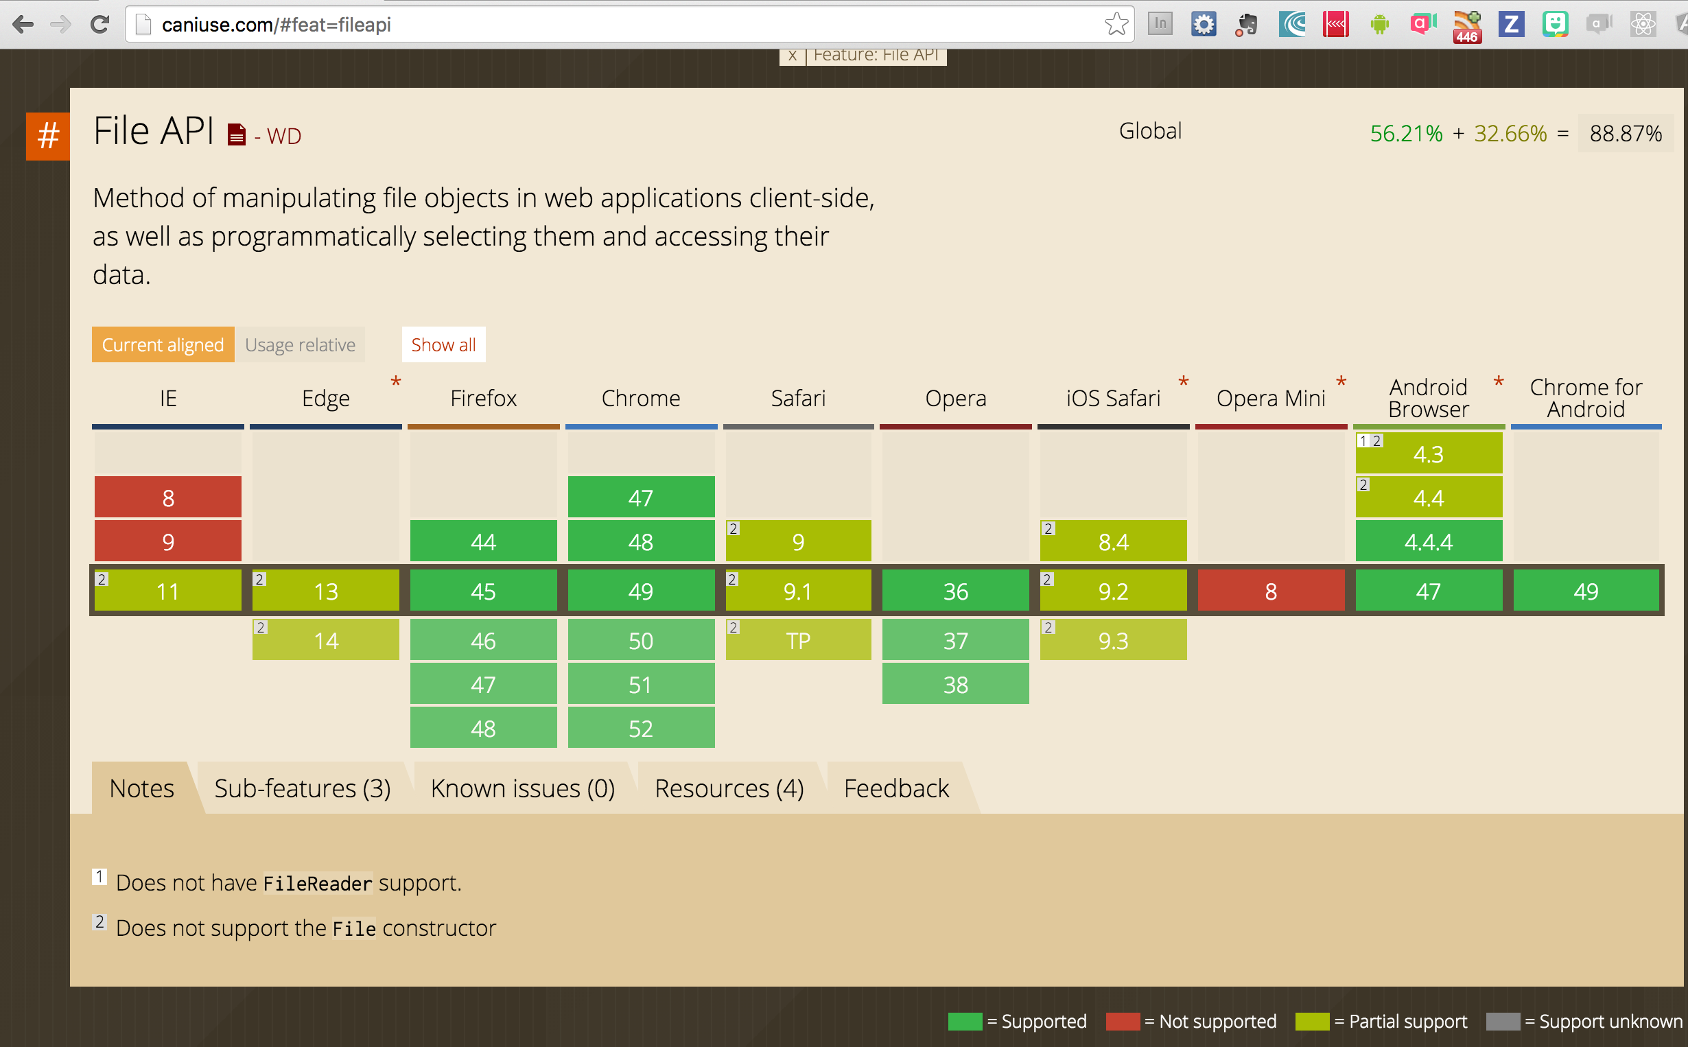Image resolution: width=1688 pixels, height=1047 pixels.
Task: Click the red Not supported legend swatch
Action: 1123,1022
